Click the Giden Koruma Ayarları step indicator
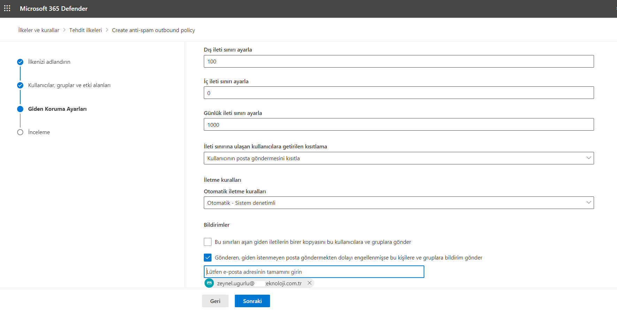Viewport: 617px width, 310px height. (20, 109)
